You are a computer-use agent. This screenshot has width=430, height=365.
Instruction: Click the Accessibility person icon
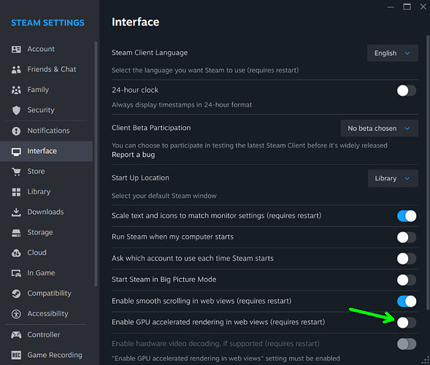[16, 314]
